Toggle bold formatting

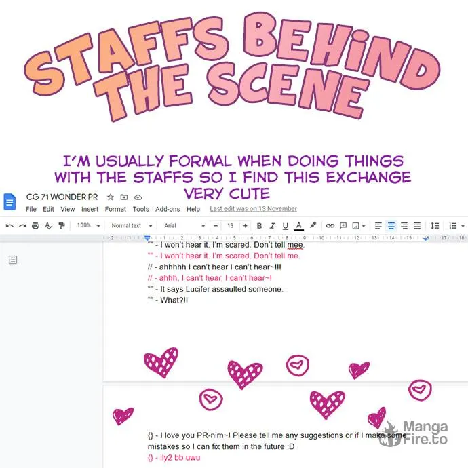click(259, 226)
